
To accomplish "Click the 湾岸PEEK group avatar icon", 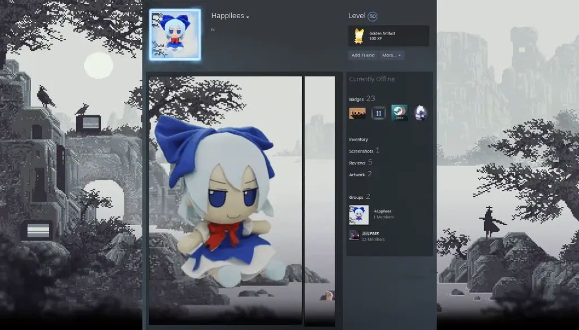I will coord(353,234).
